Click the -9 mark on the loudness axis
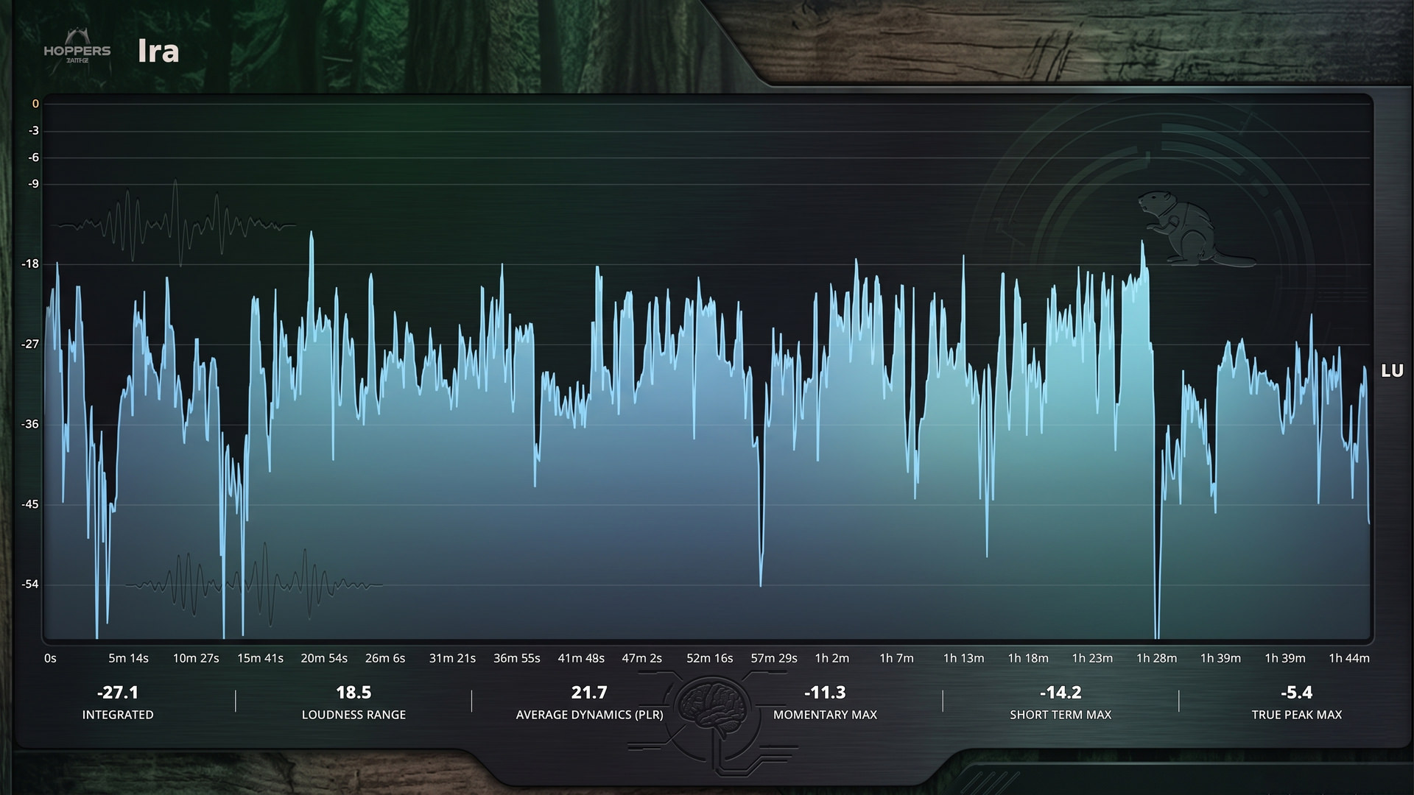The image size is (1414, 795). (34, 184)
